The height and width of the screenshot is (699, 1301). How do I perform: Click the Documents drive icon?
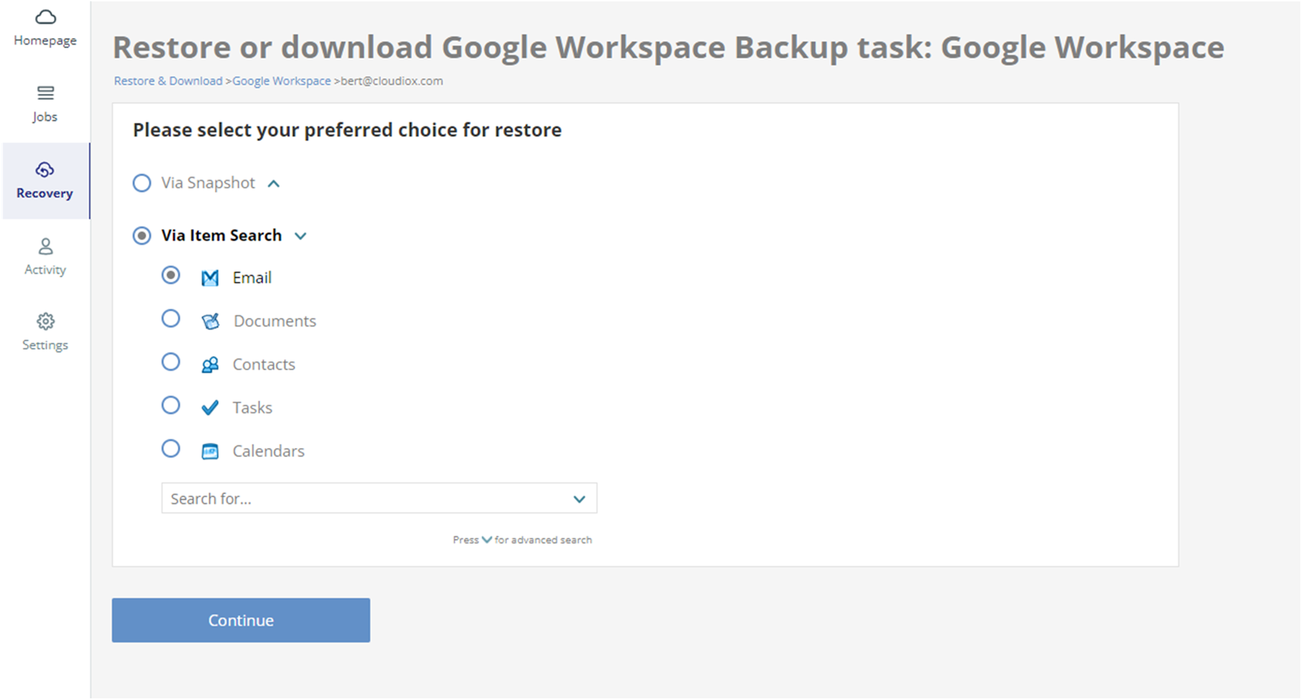tap(210, 321)
